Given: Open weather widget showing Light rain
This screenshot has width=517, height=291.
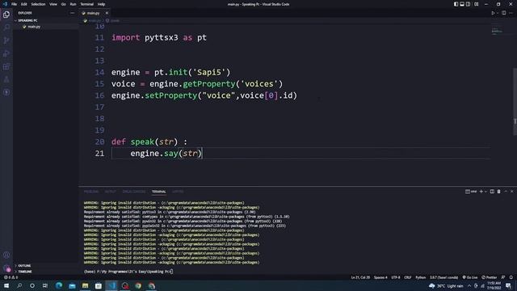Looking at the screenshot, I should pos(446,285).
